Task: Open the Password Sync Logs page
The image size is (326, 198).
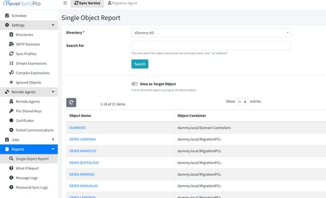Action: [32, 188]
